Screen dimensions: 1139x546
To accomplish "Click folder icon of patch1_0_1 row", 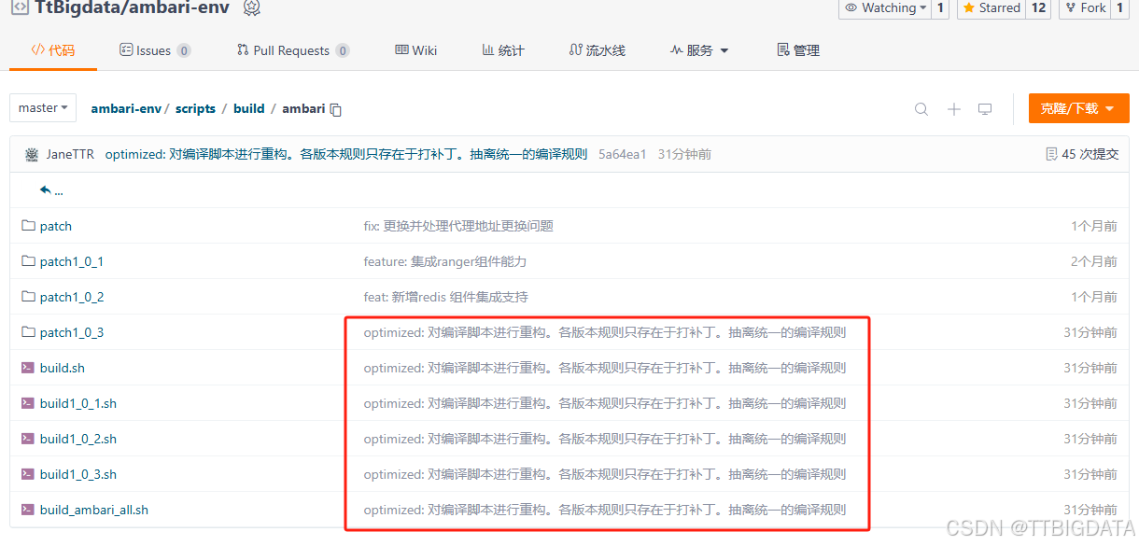I will [x=28, y=261].
